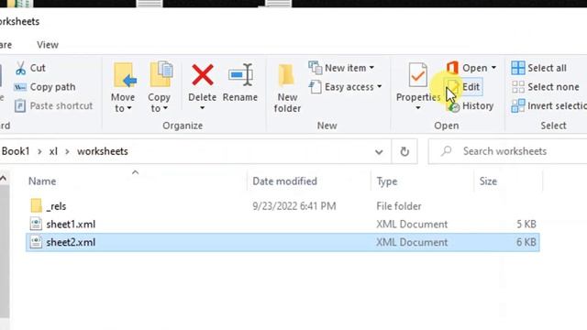Sort by the Size column header
587x330 pixels.
[488, 181]
